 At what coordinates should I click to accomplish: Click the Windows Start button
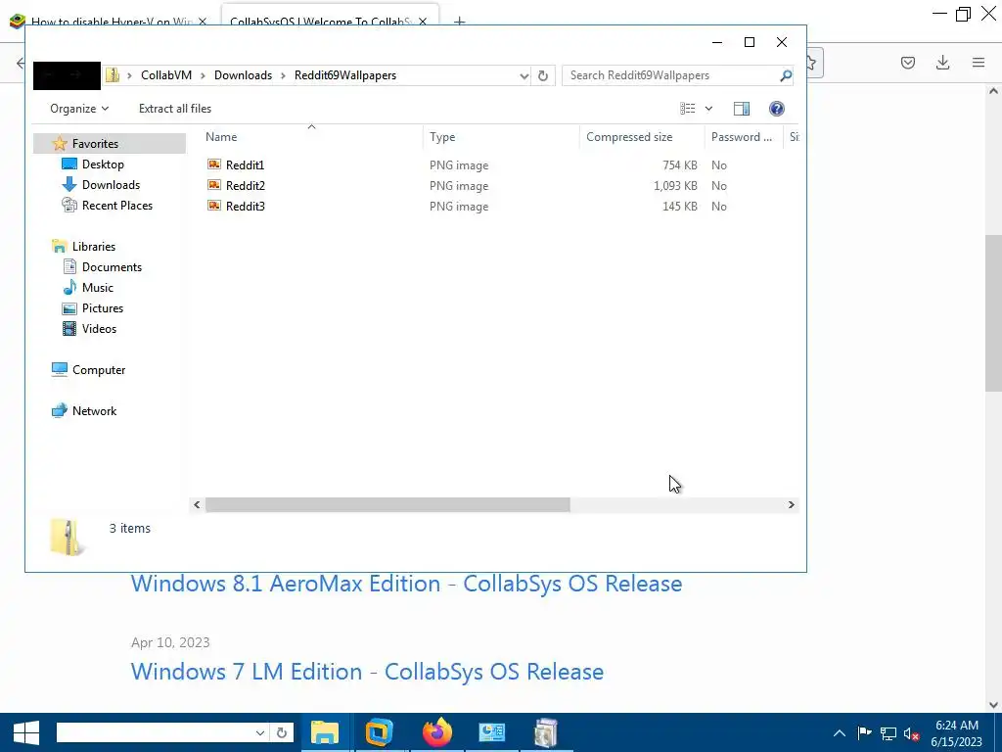(x=25, y=732)
